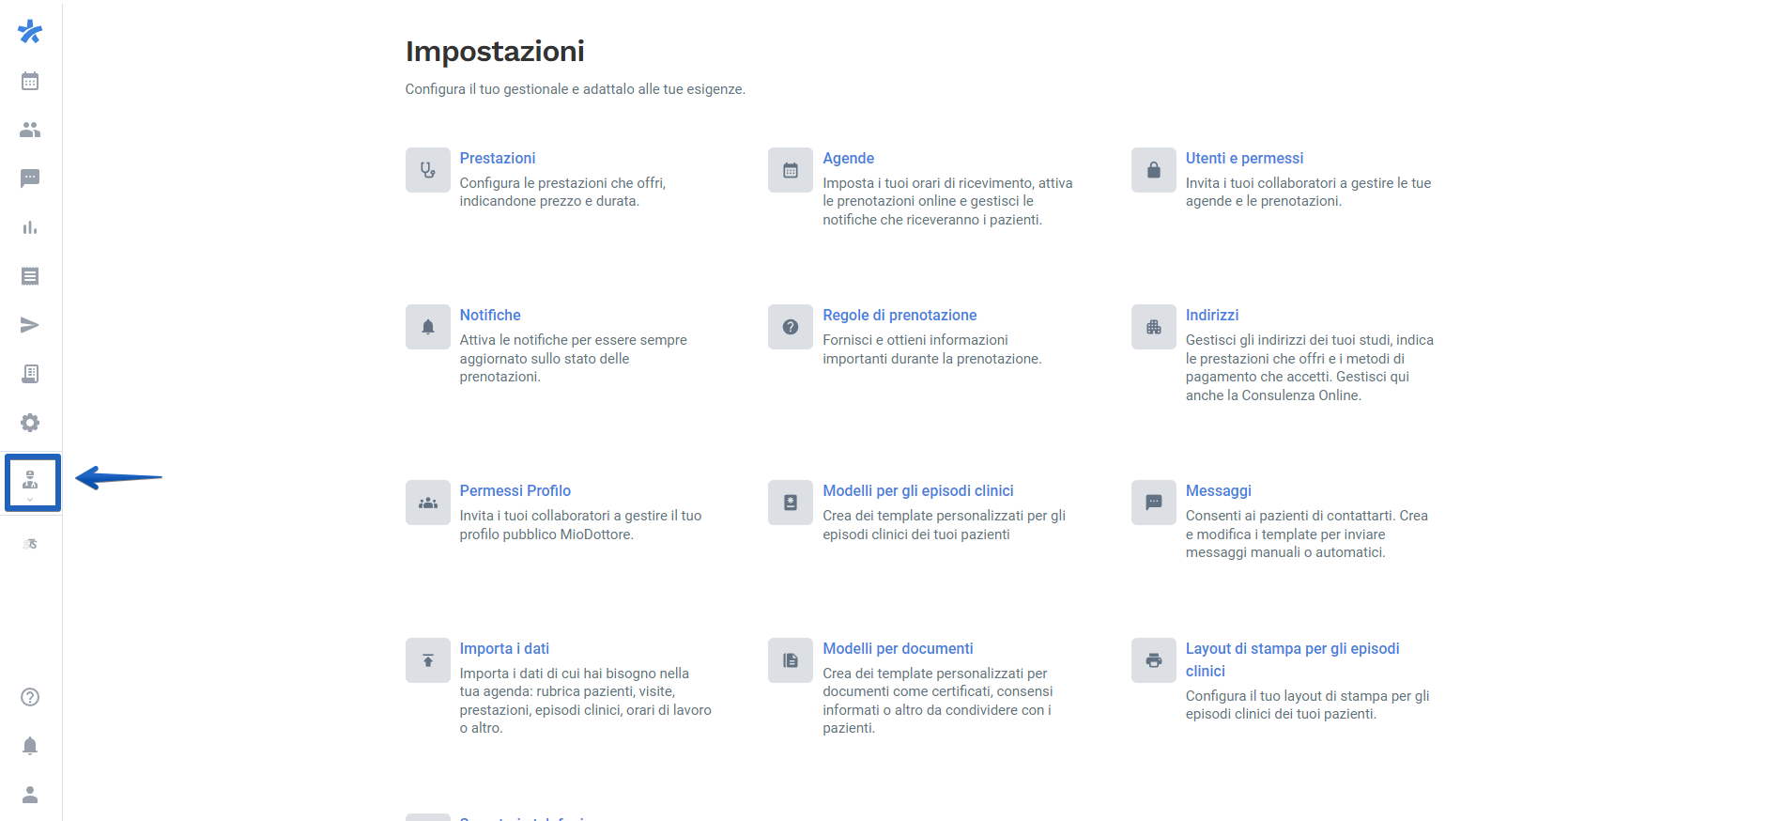
Task: Click the settings gear icon in sidebar
Action: 30,423
